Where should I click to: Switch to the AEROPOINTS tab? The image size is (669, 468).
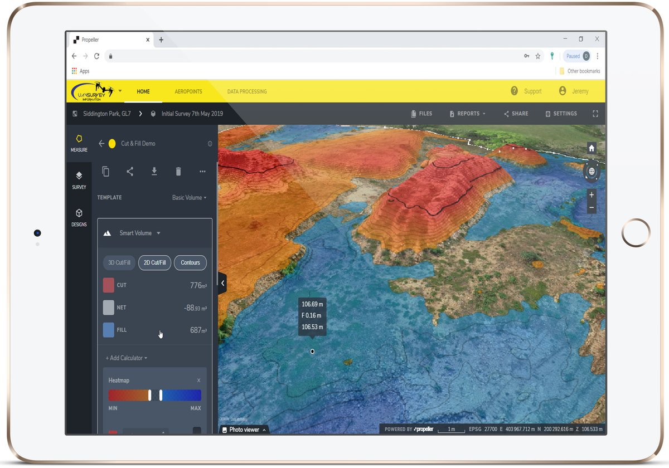[188, 91]
